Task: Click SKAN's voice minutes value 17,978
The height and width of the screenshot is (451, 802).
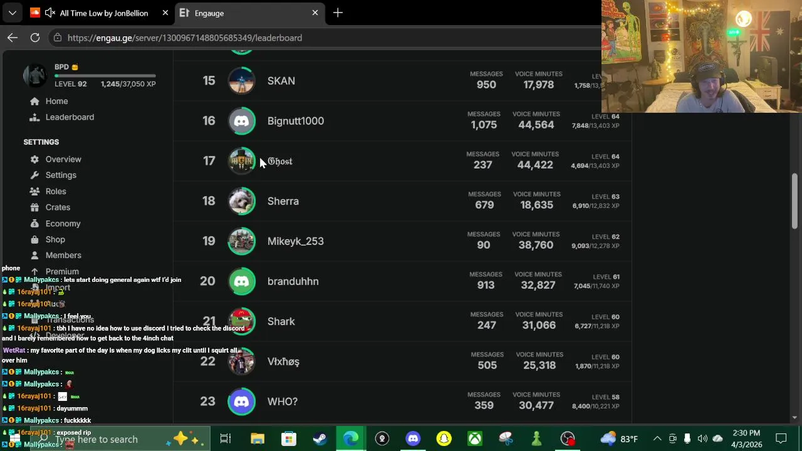Action: [x=539, y=85]
